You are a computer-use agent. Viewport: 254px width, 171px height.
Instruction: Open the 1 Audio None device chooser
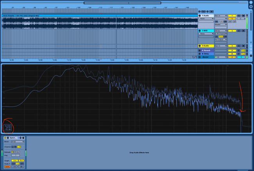[206, 19]
